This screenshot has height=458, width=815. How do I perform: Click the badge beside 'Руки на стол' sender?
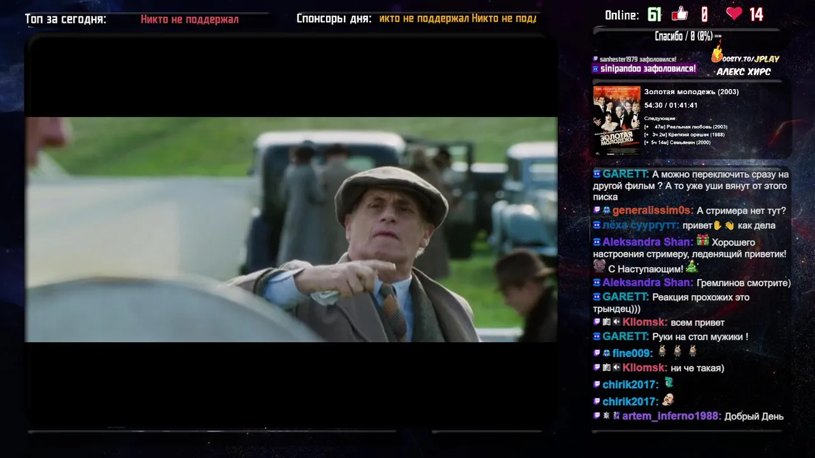597,337
